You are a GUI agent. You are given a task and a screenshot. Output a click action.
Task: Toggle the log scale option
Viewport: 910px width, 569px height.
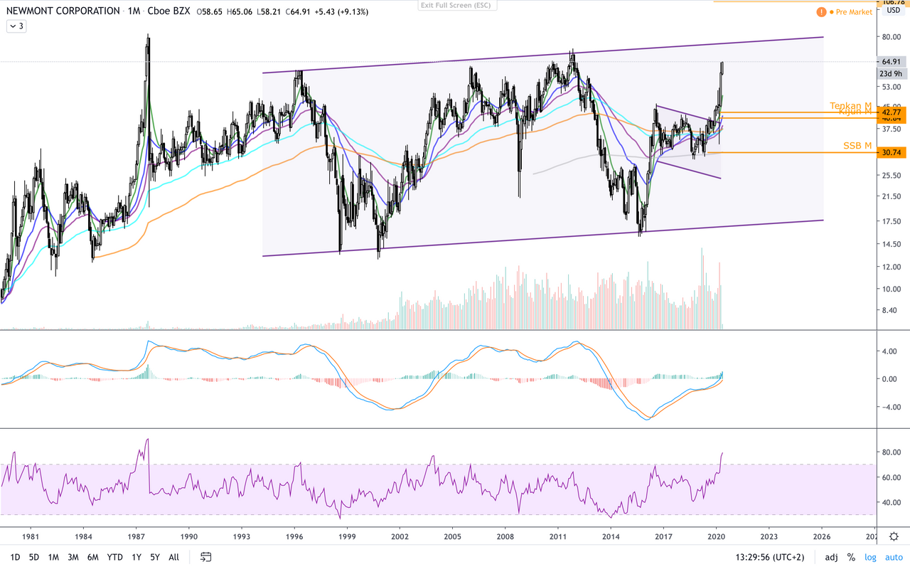[x=870, y=557]
